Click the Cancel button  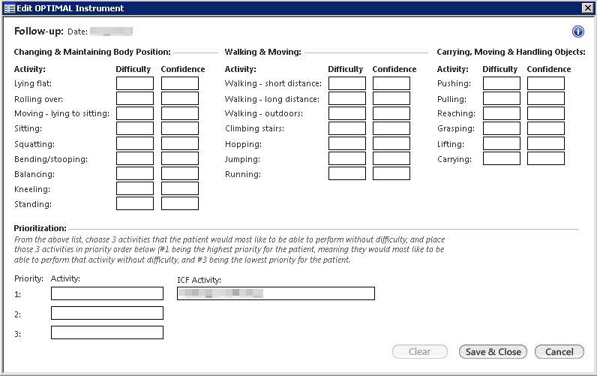point(559,352)
